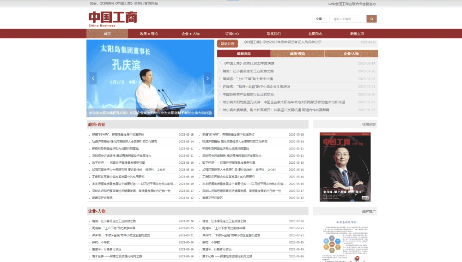Click 中华全国工商业联合会主管主办 text
This screenshot has width=462, height=262.
click(x=352, y=4)
